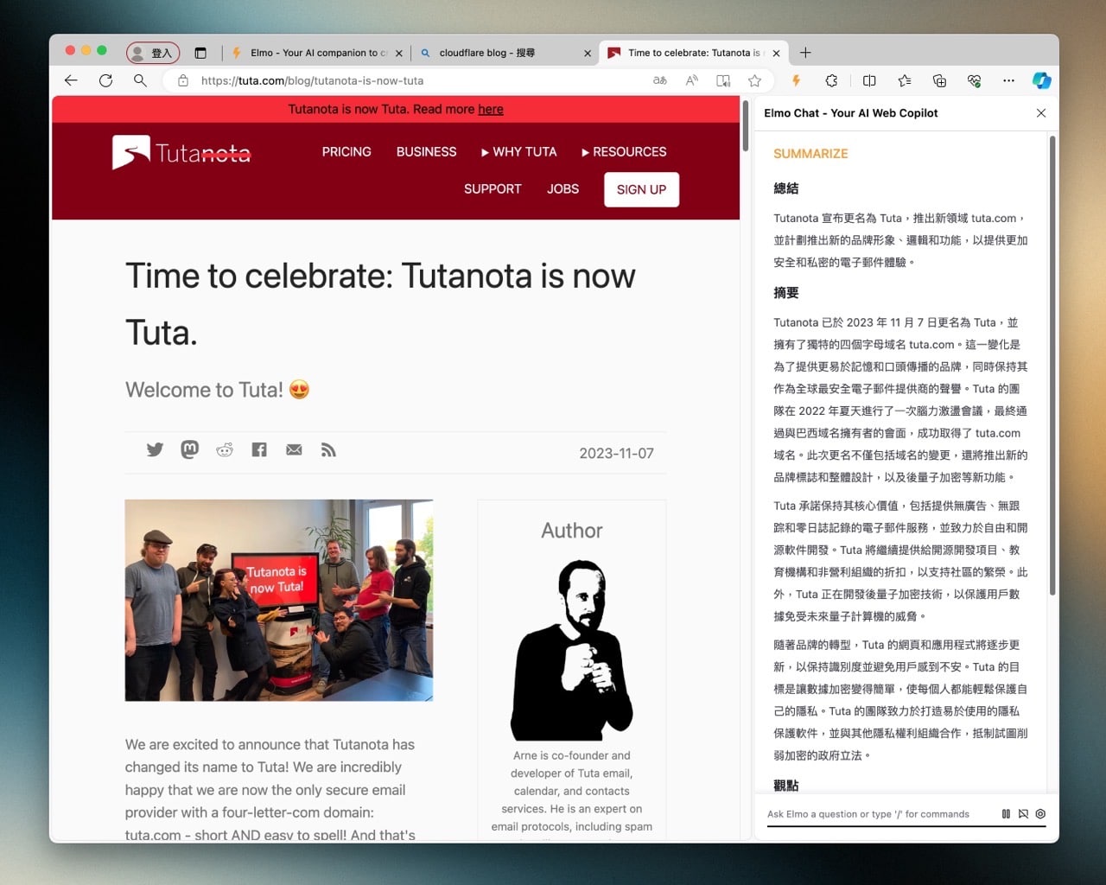This screenshot has height=885, width=1106.
Task: Add this page to favorites
Action: 755,80
